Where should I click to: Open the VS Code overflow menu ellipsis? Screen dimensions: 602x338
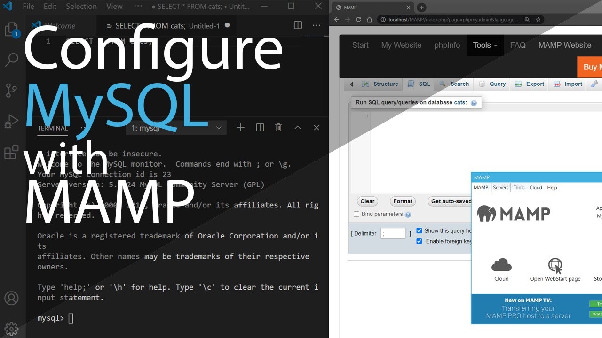(x=138, y=6)
